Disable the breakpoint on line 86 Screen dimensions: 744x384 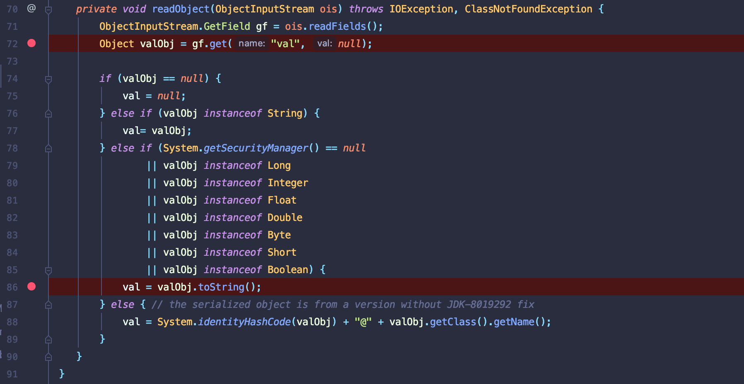click(31, 286)
